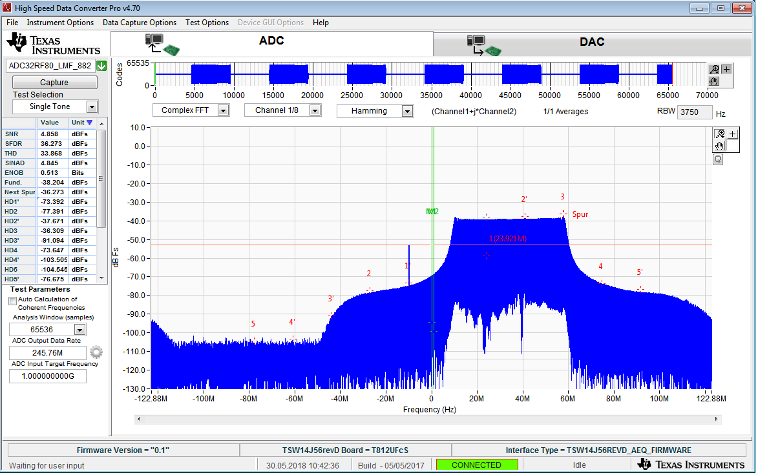Click the Firmware Version status text
The width and height of the screenshot is (758, 473).
(123, 450)
